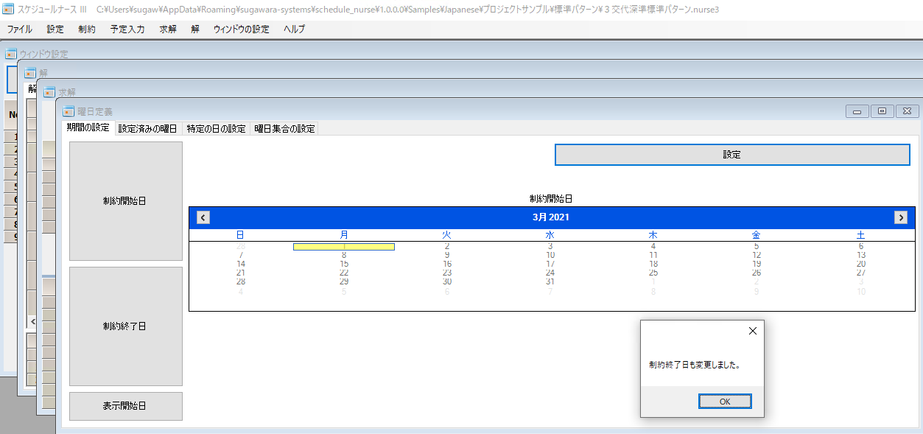923x434 pixels.
Task: Click the 制約終了日 button
Action: point(125,326)
